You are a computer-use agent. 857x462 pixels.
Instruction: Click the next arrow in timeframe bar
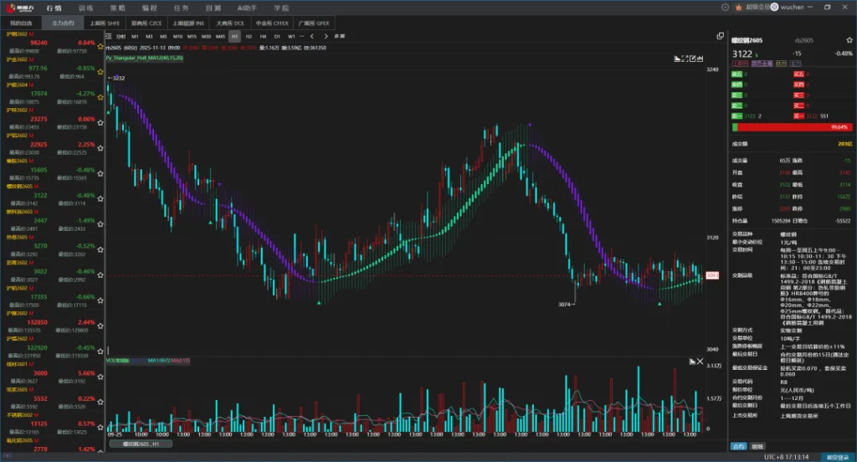pyautogui.click(x=326, y=37)
